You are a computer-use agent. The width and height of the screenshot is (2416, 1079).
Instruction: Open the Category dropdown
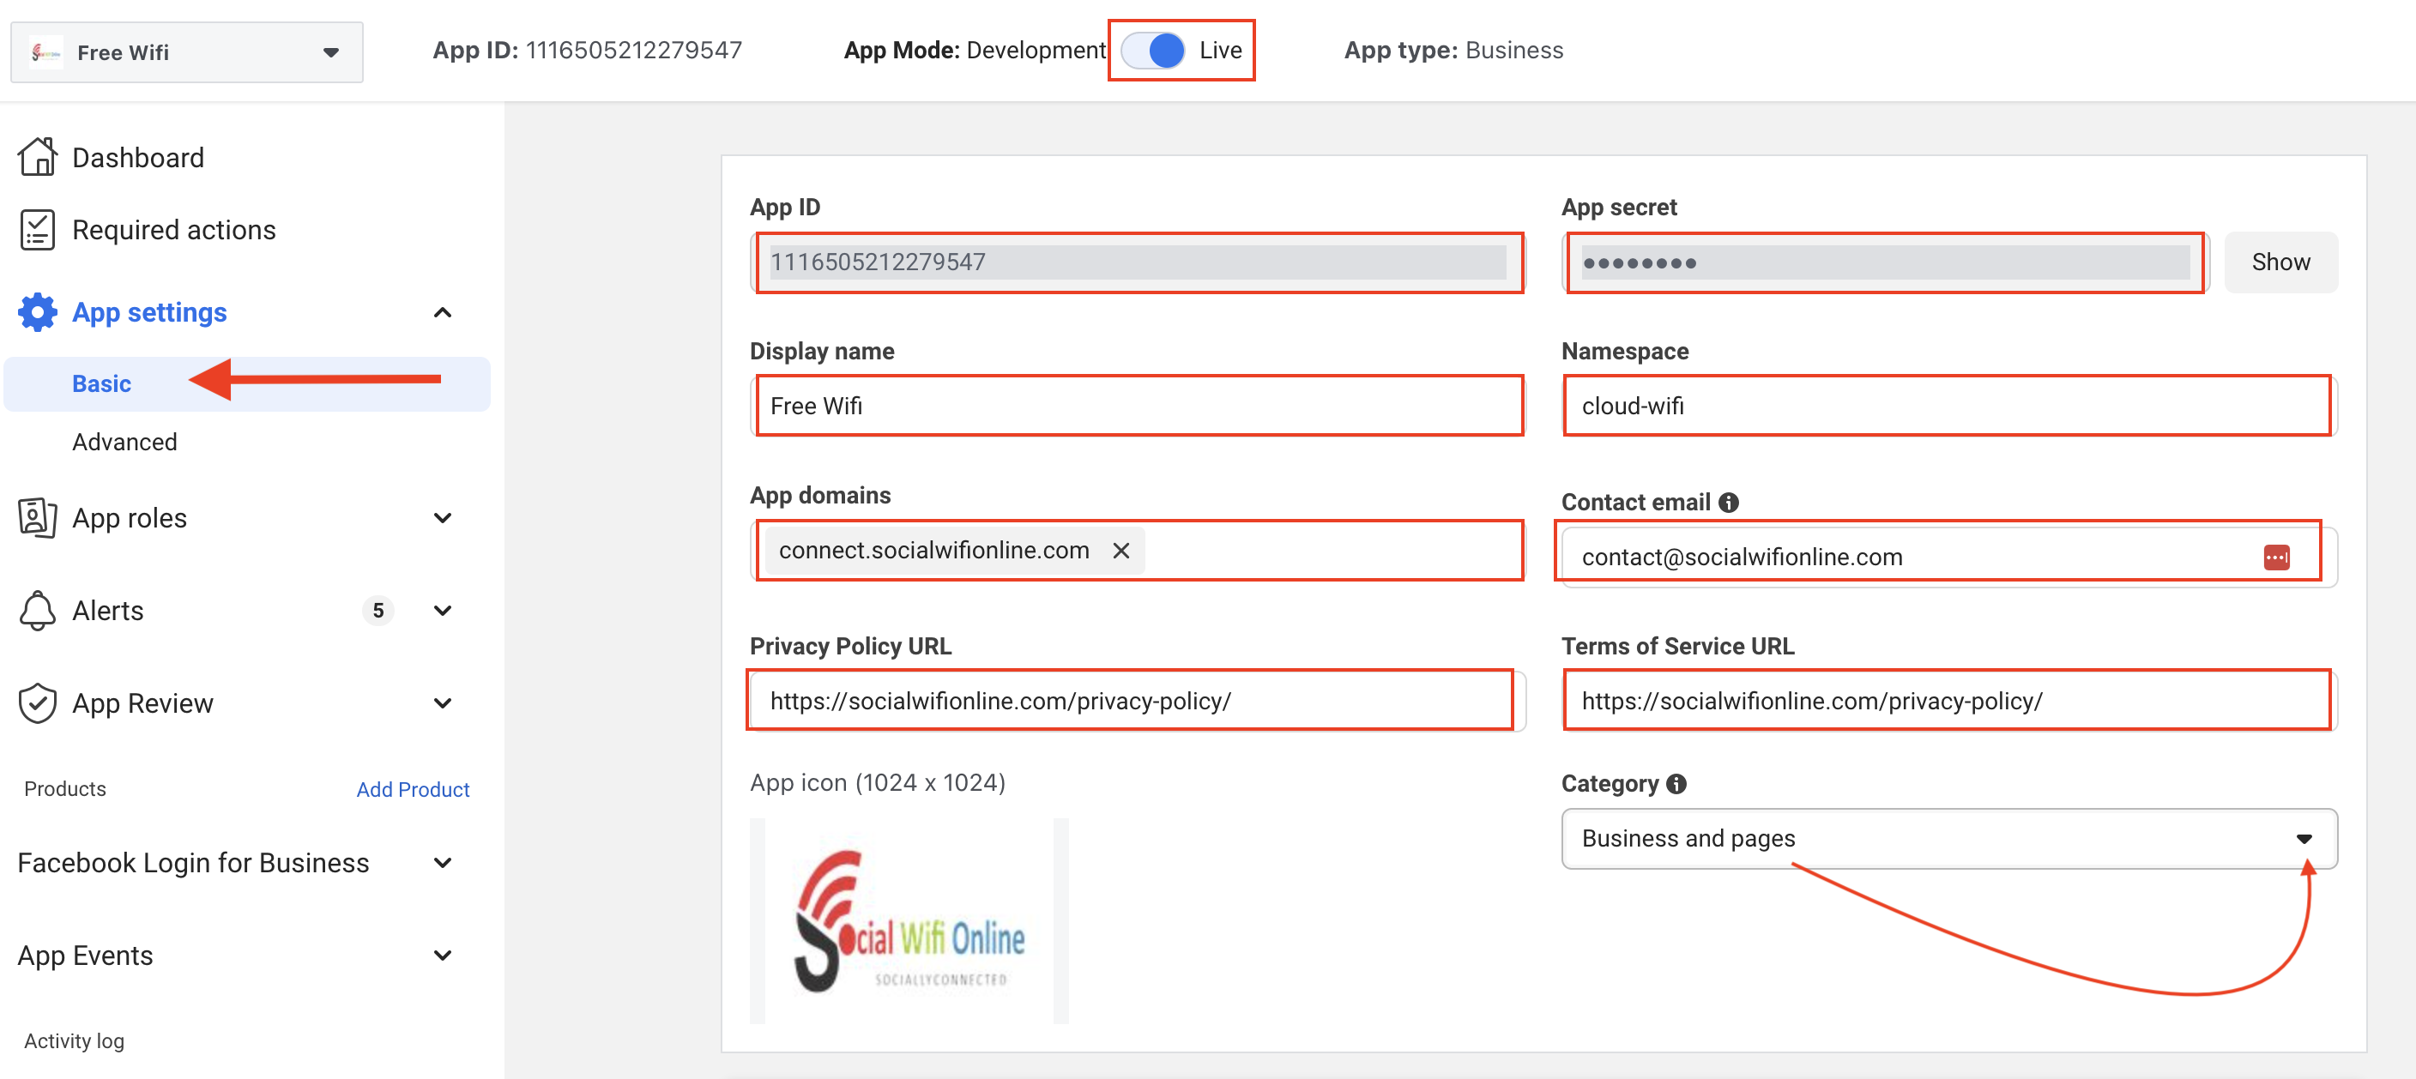pyautogui.click(x=1949, y=838)
